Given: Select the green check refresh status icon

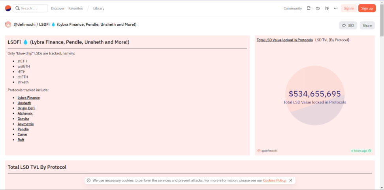Looking at the screenshot, I should point(369,151).
